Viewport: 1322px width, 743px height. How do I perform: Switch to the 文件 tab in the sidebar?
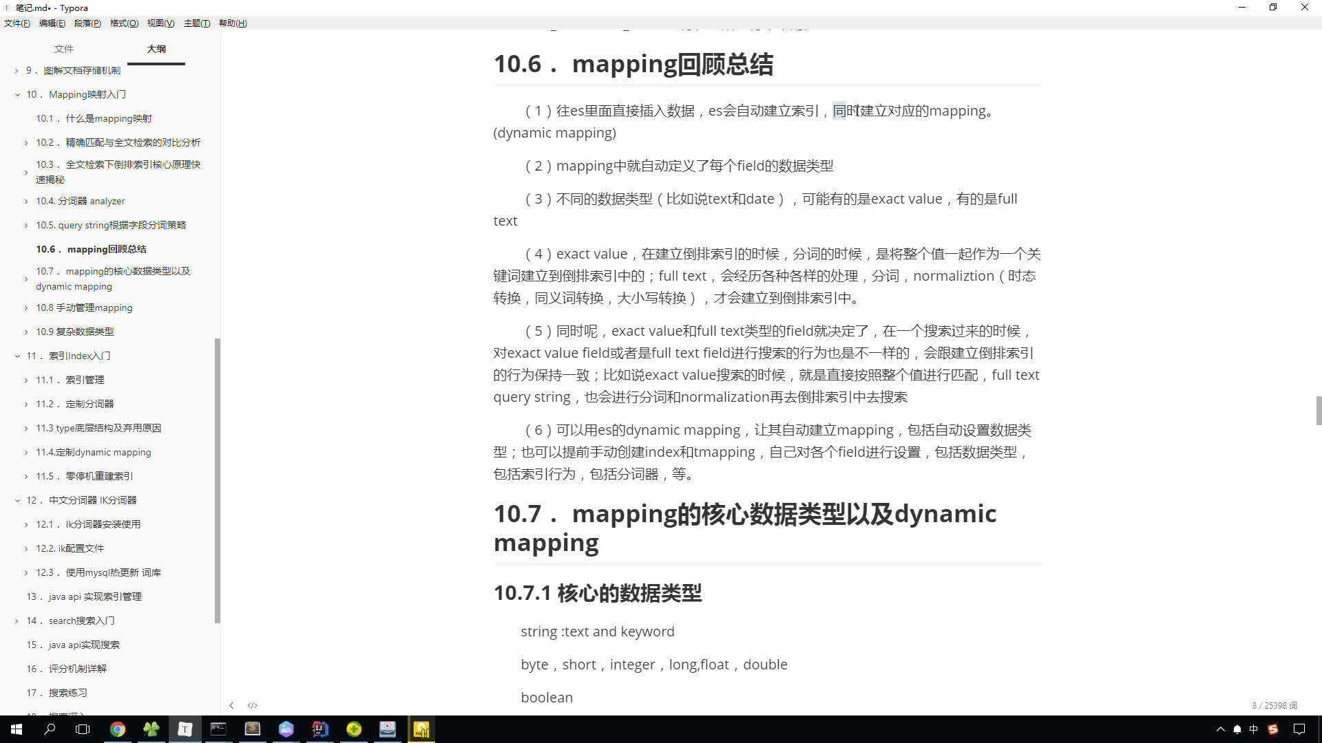[x=63, y=48]
